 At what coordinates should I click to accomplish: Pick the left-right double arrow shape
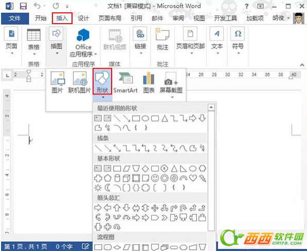(136, 208)
